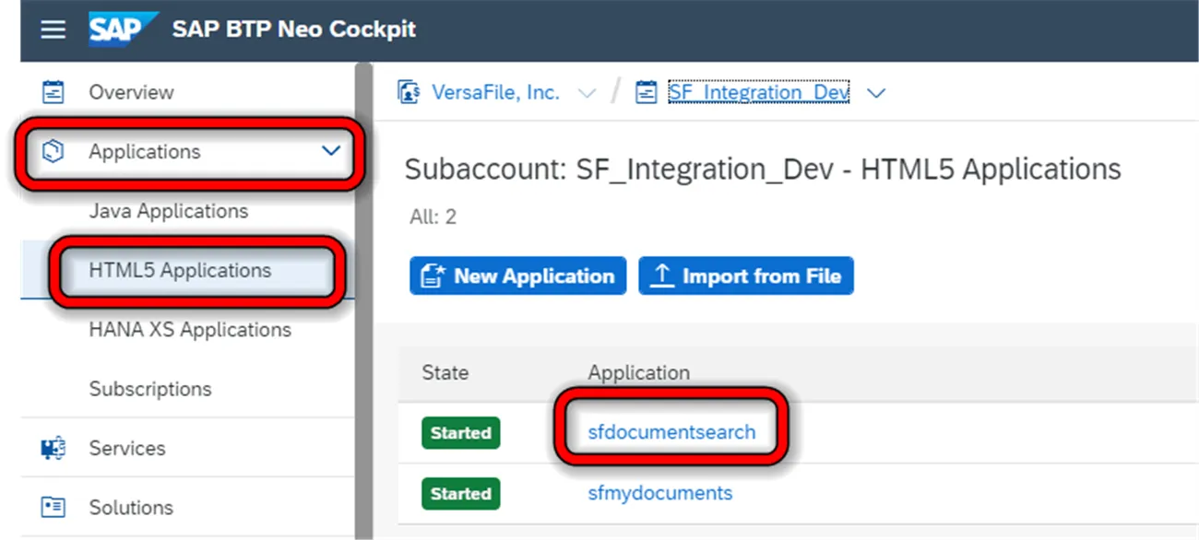Click the Subaccount HTML5 Applications page heading
The width and height of the screenshot is (1199, 540).
(x=763, y=170)
